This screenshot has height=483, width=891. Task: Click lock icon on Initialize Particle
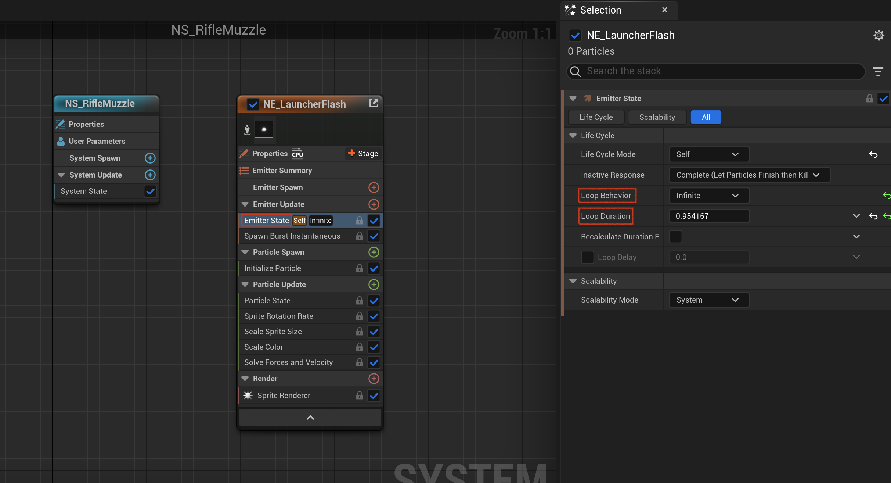[360, 268]
